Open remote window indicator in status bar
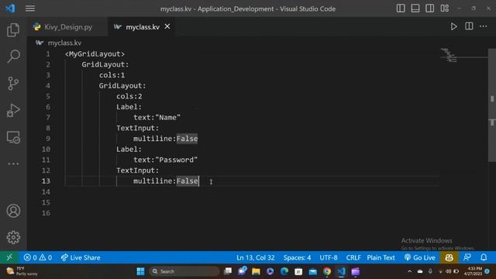Viewport: 496px width, 279px height. pyautogui.click(x=9, y=257)
